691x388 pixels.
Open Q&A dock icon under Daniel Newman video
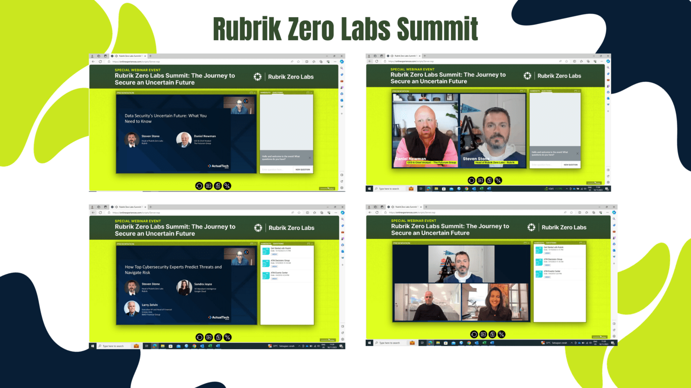[x=498, y=180]
